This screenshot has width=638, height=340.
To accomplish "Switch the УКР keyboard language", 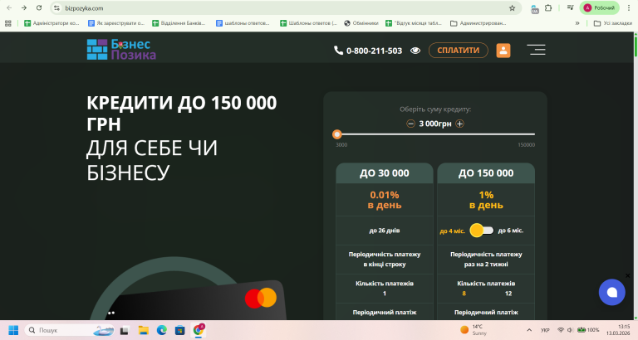I will pyautogui.click(x=545, y=330).
